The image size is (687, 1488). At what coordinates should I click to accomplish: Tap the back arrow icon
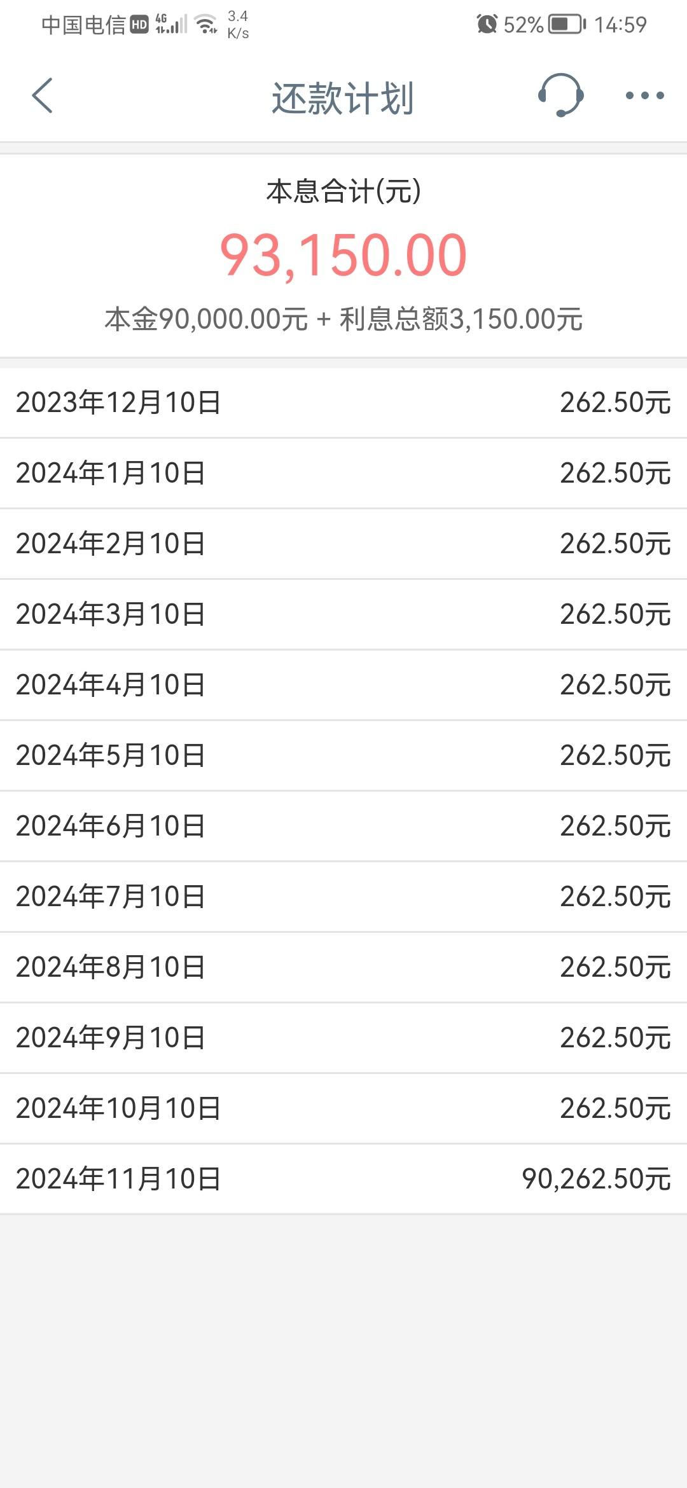coord(42,96)
